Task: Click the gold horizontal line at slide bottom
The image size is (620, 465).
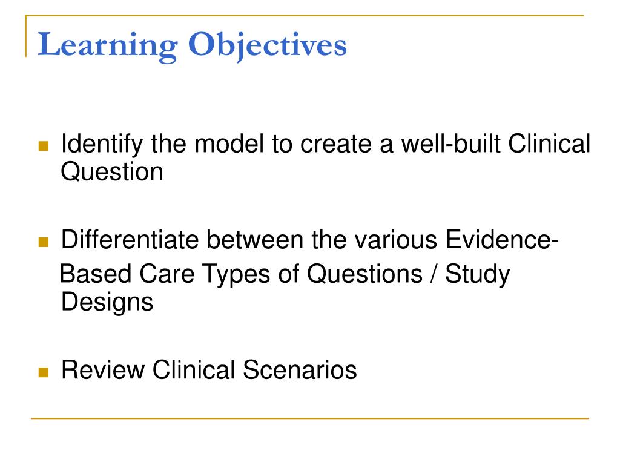Action: pyautogui.click(x=310, y=418)
